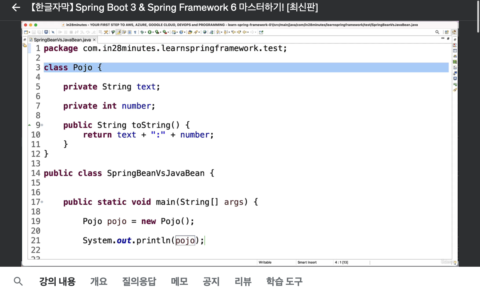The image size is (480, 295).
Task: Click the New file wizard icon in Eclipse toolbar
Action: click(26, 32)
